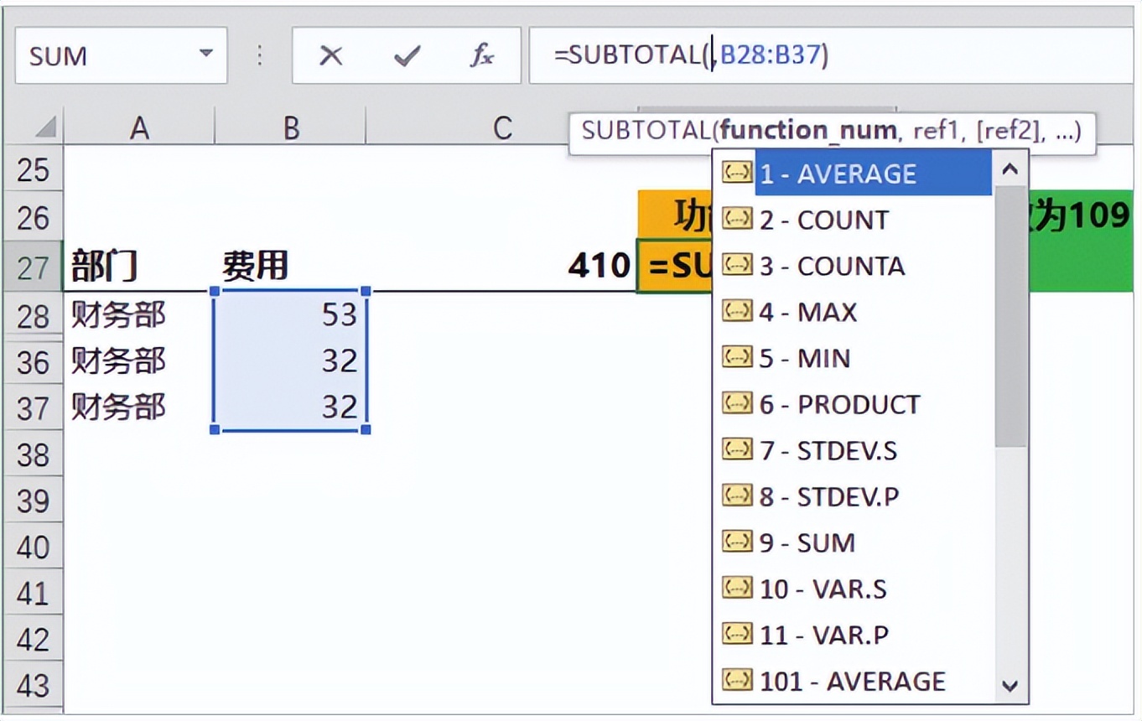Click the function icon beside 8 - STDEV.P

[736, 496]
